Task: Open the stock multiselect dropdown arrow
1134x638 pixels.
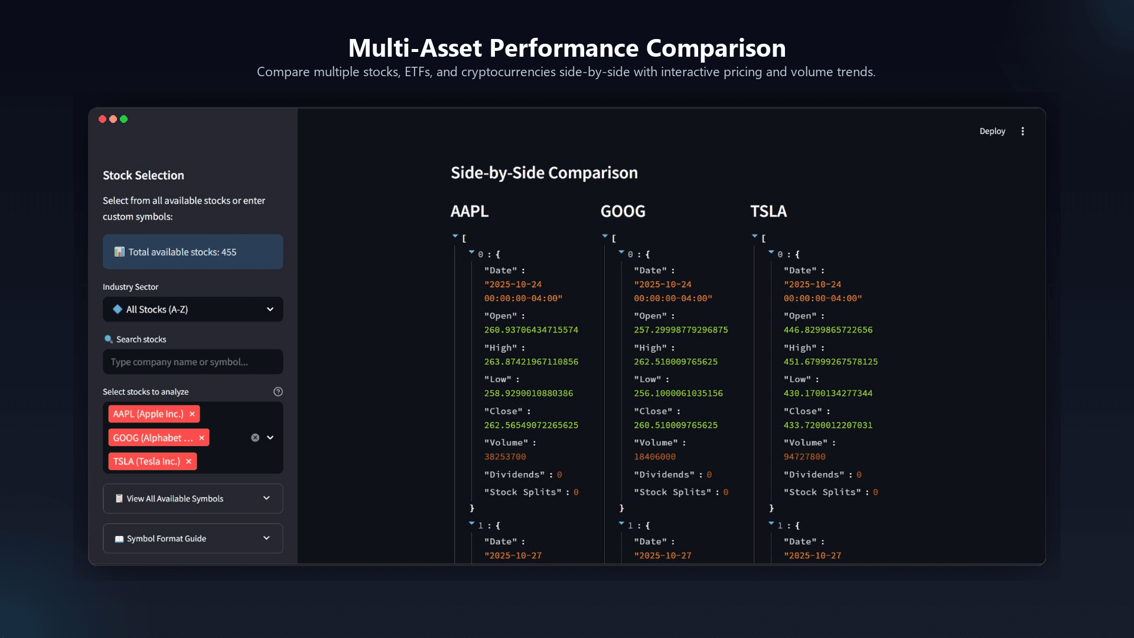Action: coord(271,438)
